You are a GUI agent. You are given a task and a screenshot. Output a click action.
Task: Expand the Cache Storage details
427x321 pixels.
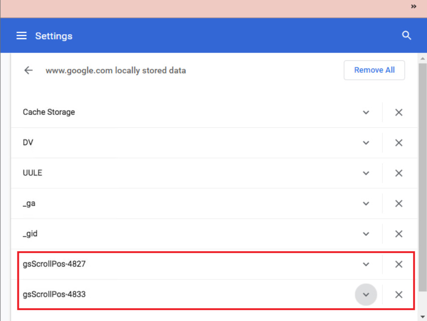point(366,112)
